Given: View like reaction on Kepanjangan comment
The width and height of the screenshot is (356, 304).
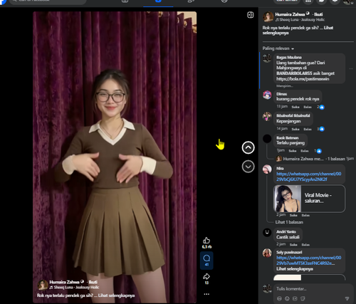Looking at the screenshot, I should click(x=322, y=129).
